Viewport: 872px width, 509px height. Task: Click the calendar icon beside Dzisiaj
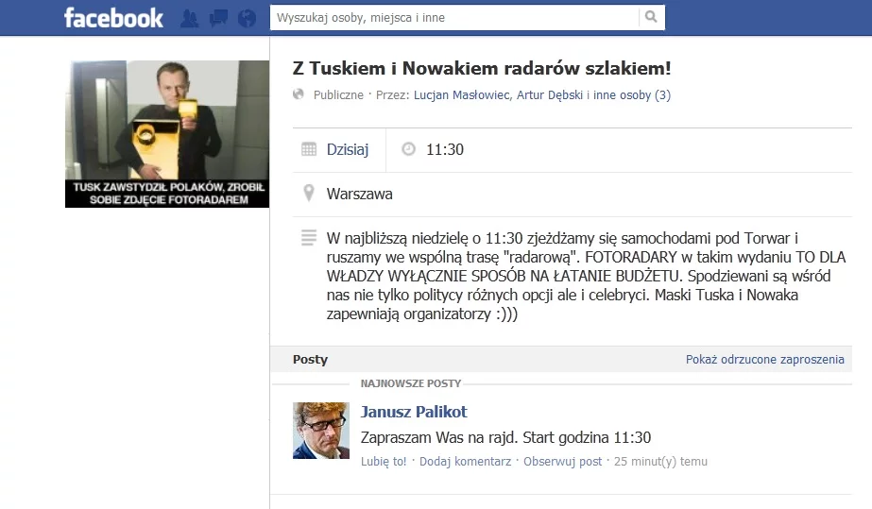point(309,149)
